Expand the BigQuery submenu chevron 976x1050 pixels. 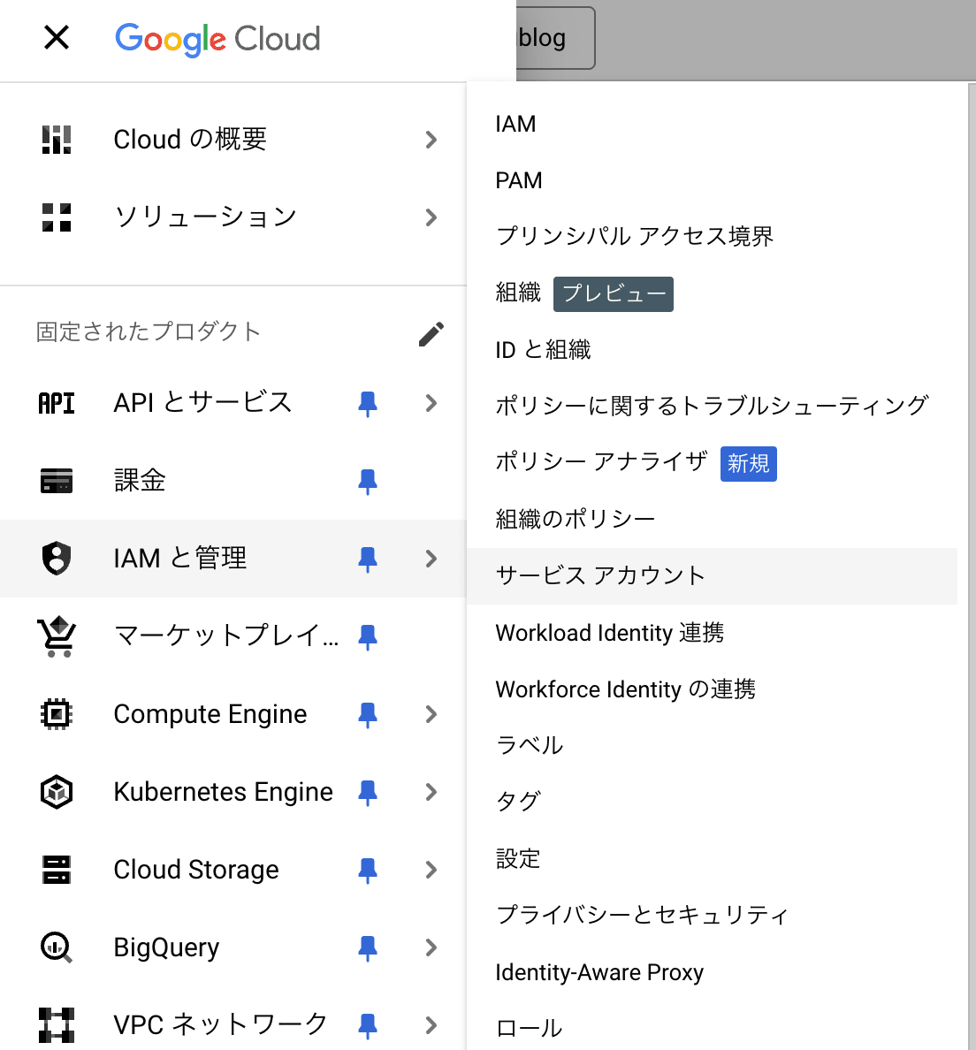431,947
